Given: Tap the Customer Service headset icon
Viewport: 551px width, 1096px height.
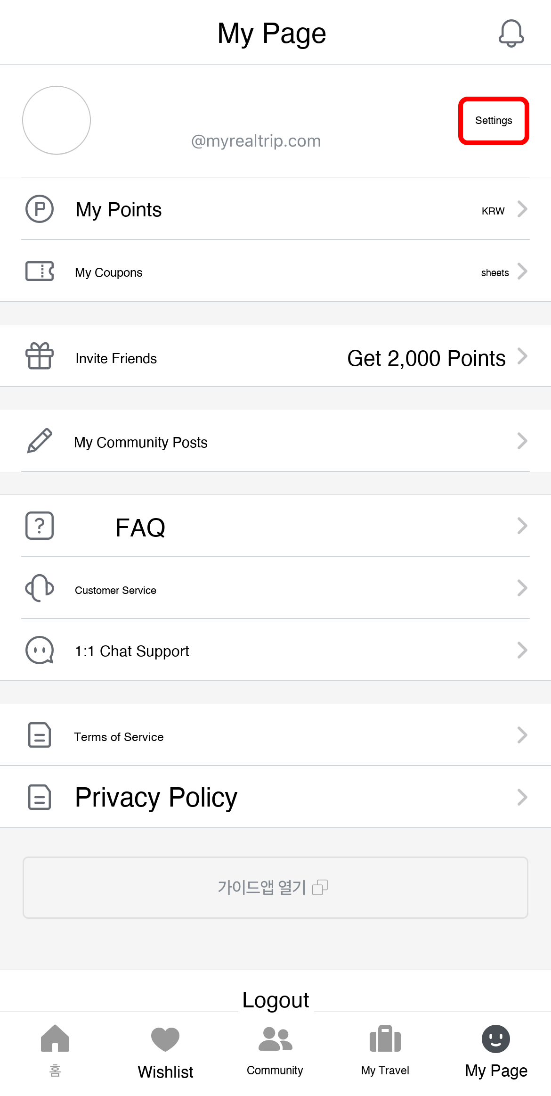Looking at the screenshot, I should point(40,588).
